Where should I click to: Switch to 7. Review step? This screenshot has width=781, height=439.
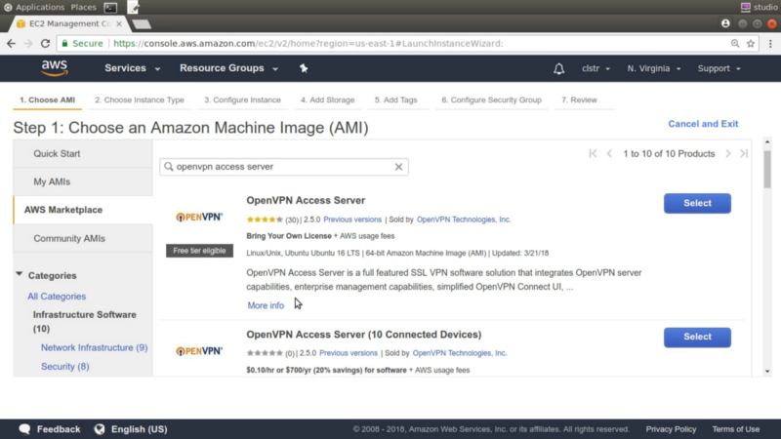click(x=579, y=100)
